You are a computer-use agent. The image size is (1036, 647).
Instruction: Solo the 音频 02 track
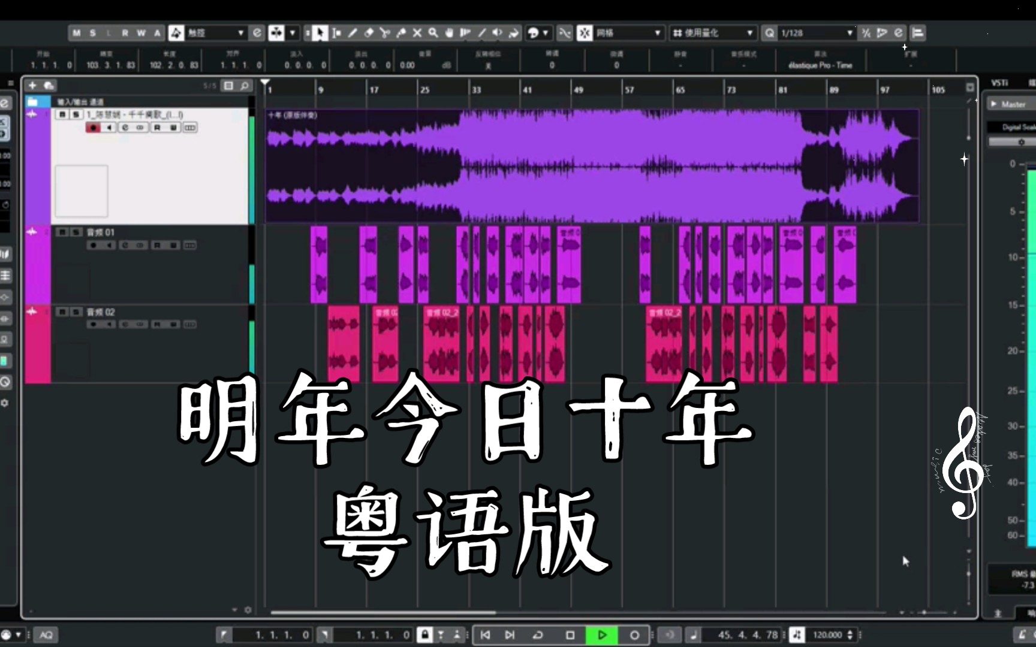click(x=76, y=312)
